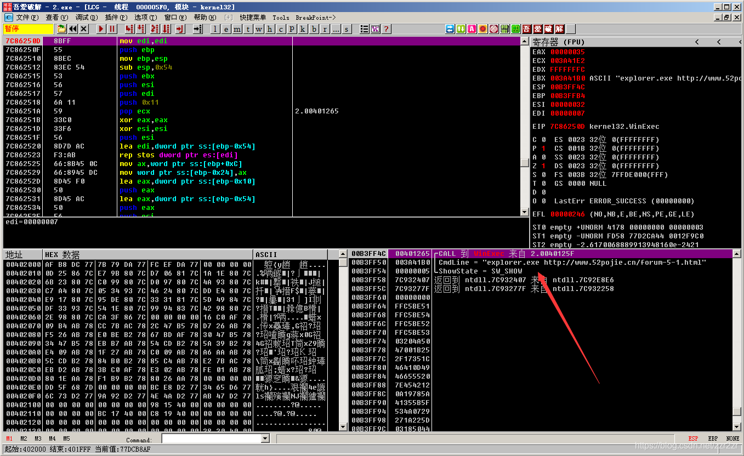Viewport: 744px width, 456px height.
Task: Click the Open file toolbar icon
Action: 62,29
